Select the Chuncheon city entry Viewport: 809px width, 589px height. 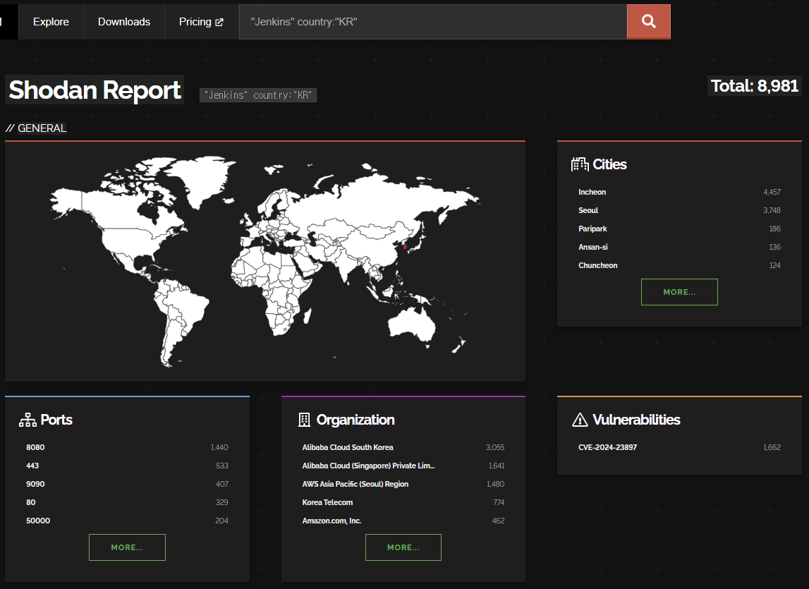pos(597,265)
